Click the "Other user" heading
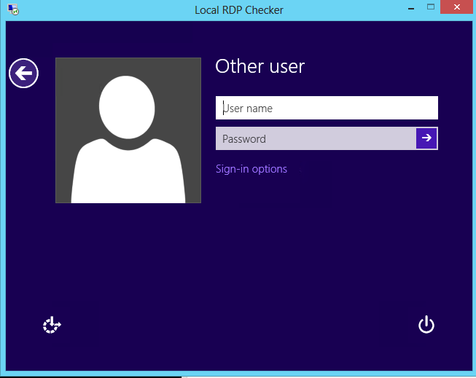The image size is (476, 378). click(260, 66)
